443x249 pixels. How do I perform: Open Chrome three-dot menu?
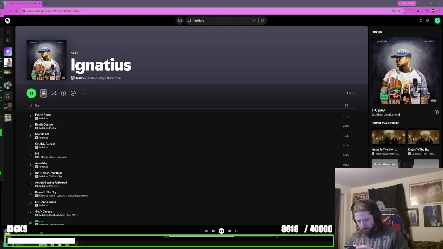pyautogui.click(x=440, y=11)
